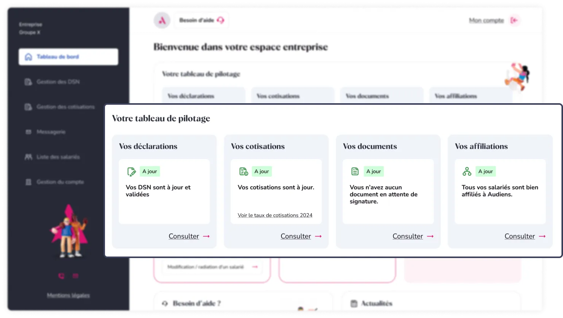
Task: Go to Messagerie in sidebar
Action: [x=51, y=132]
